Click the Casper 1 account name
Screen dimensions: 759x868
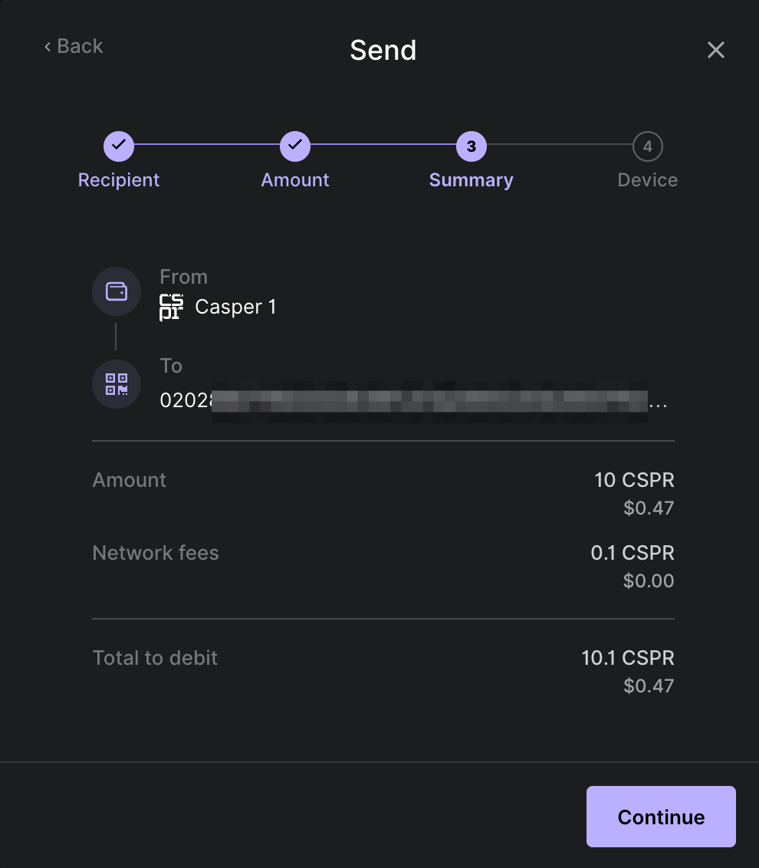(x=235, y=307)
